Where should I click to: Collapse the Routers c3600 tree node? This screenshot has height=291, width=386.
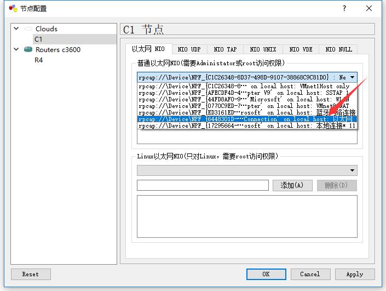(x=16, y=49)
